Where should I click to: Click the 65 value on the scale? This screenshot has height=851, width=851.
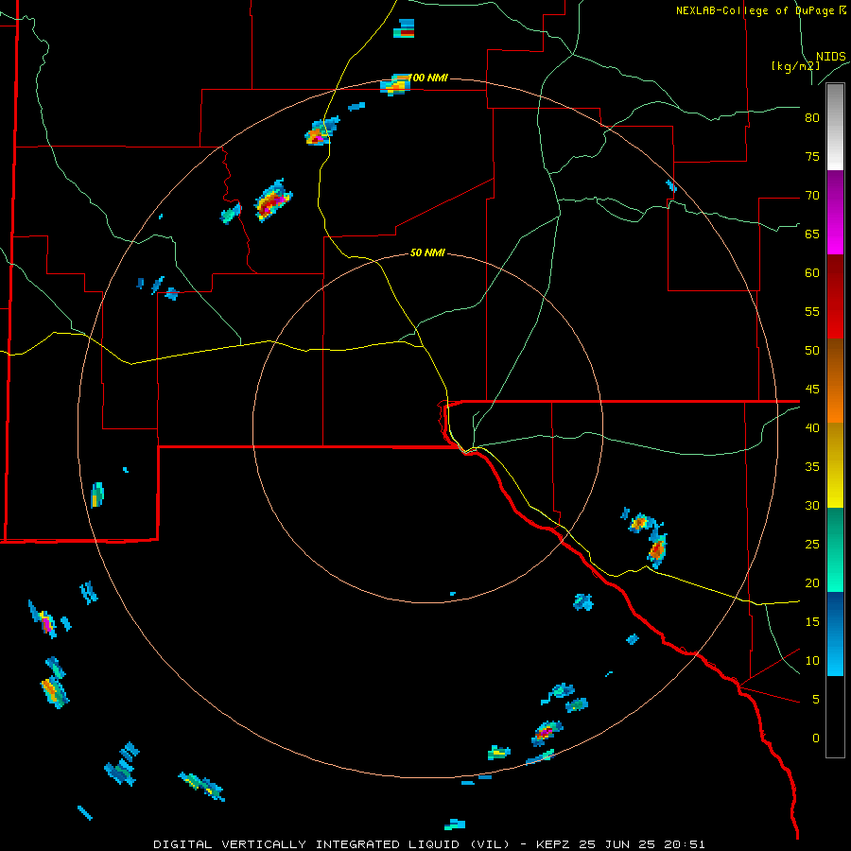tap(812, 234)
